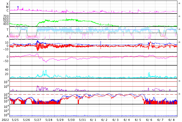Viewport: 182px width, 122px height.
Task: Select the 6/ 8 date label
Action: pyautogui.click(x=172, y=120)
